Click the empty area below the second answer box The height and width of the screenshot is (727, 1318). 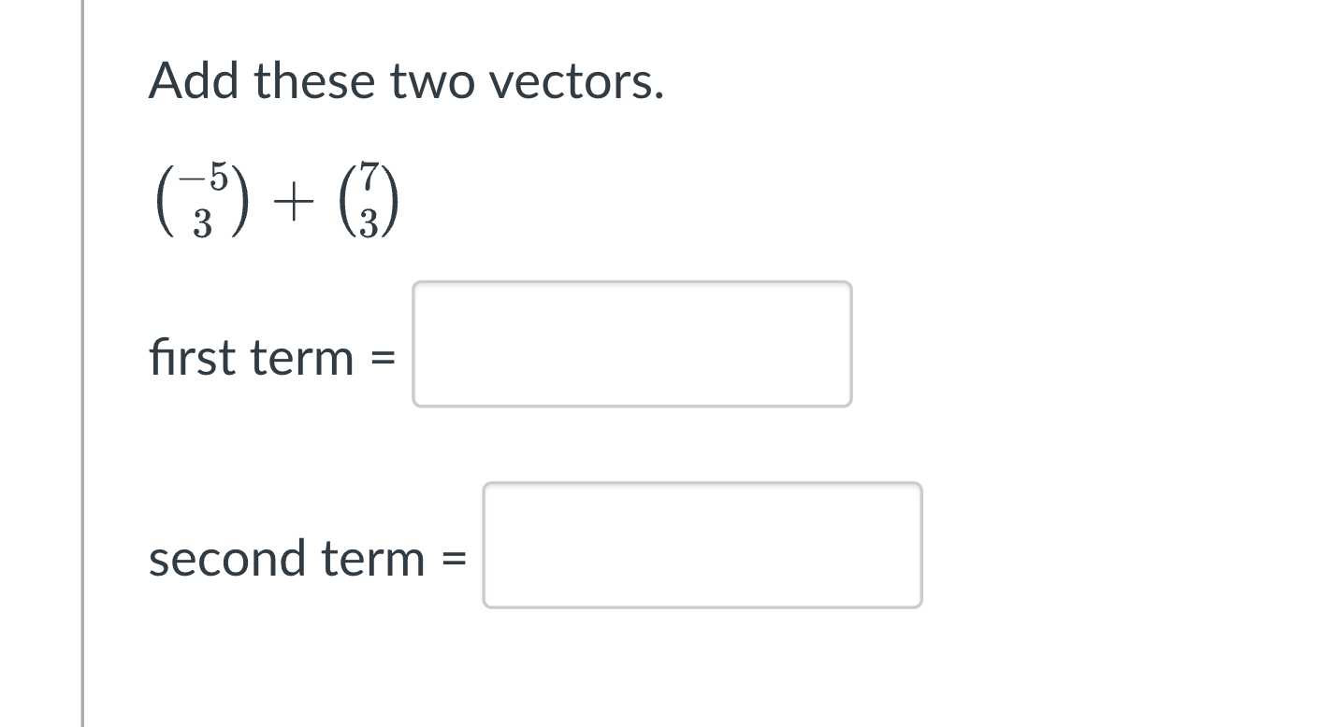click(x=561, y=673)
